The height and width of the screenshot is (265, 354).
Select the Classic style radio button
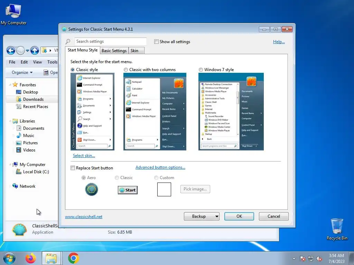tap(73, 70)
